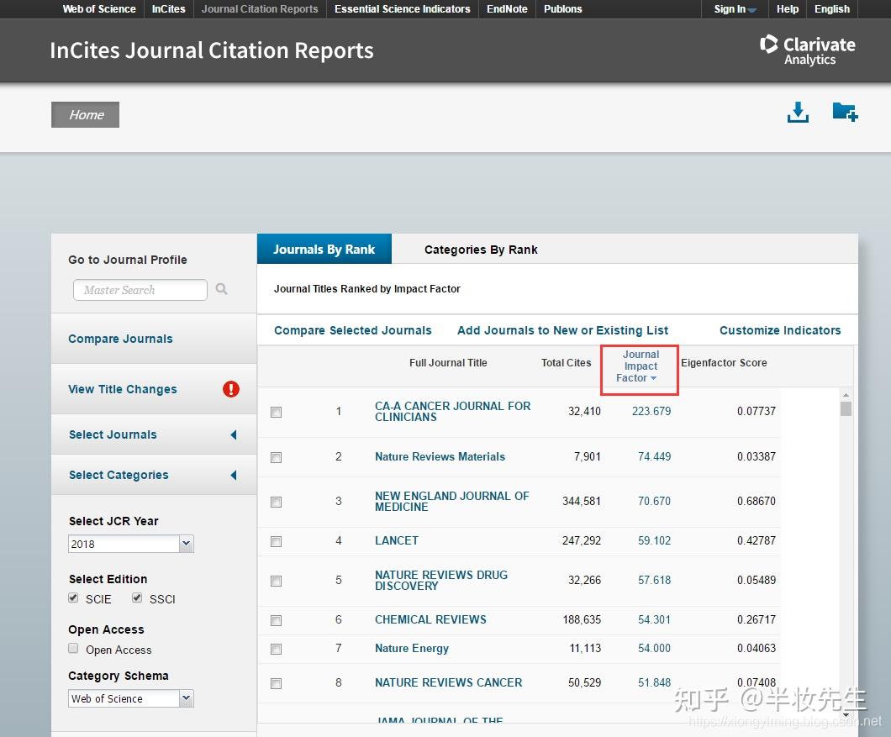Image resolution: width=891 pixels, height=737 pixels.
Task: Open the Nature Reviews Materials journal link
Action: [440, 457]
